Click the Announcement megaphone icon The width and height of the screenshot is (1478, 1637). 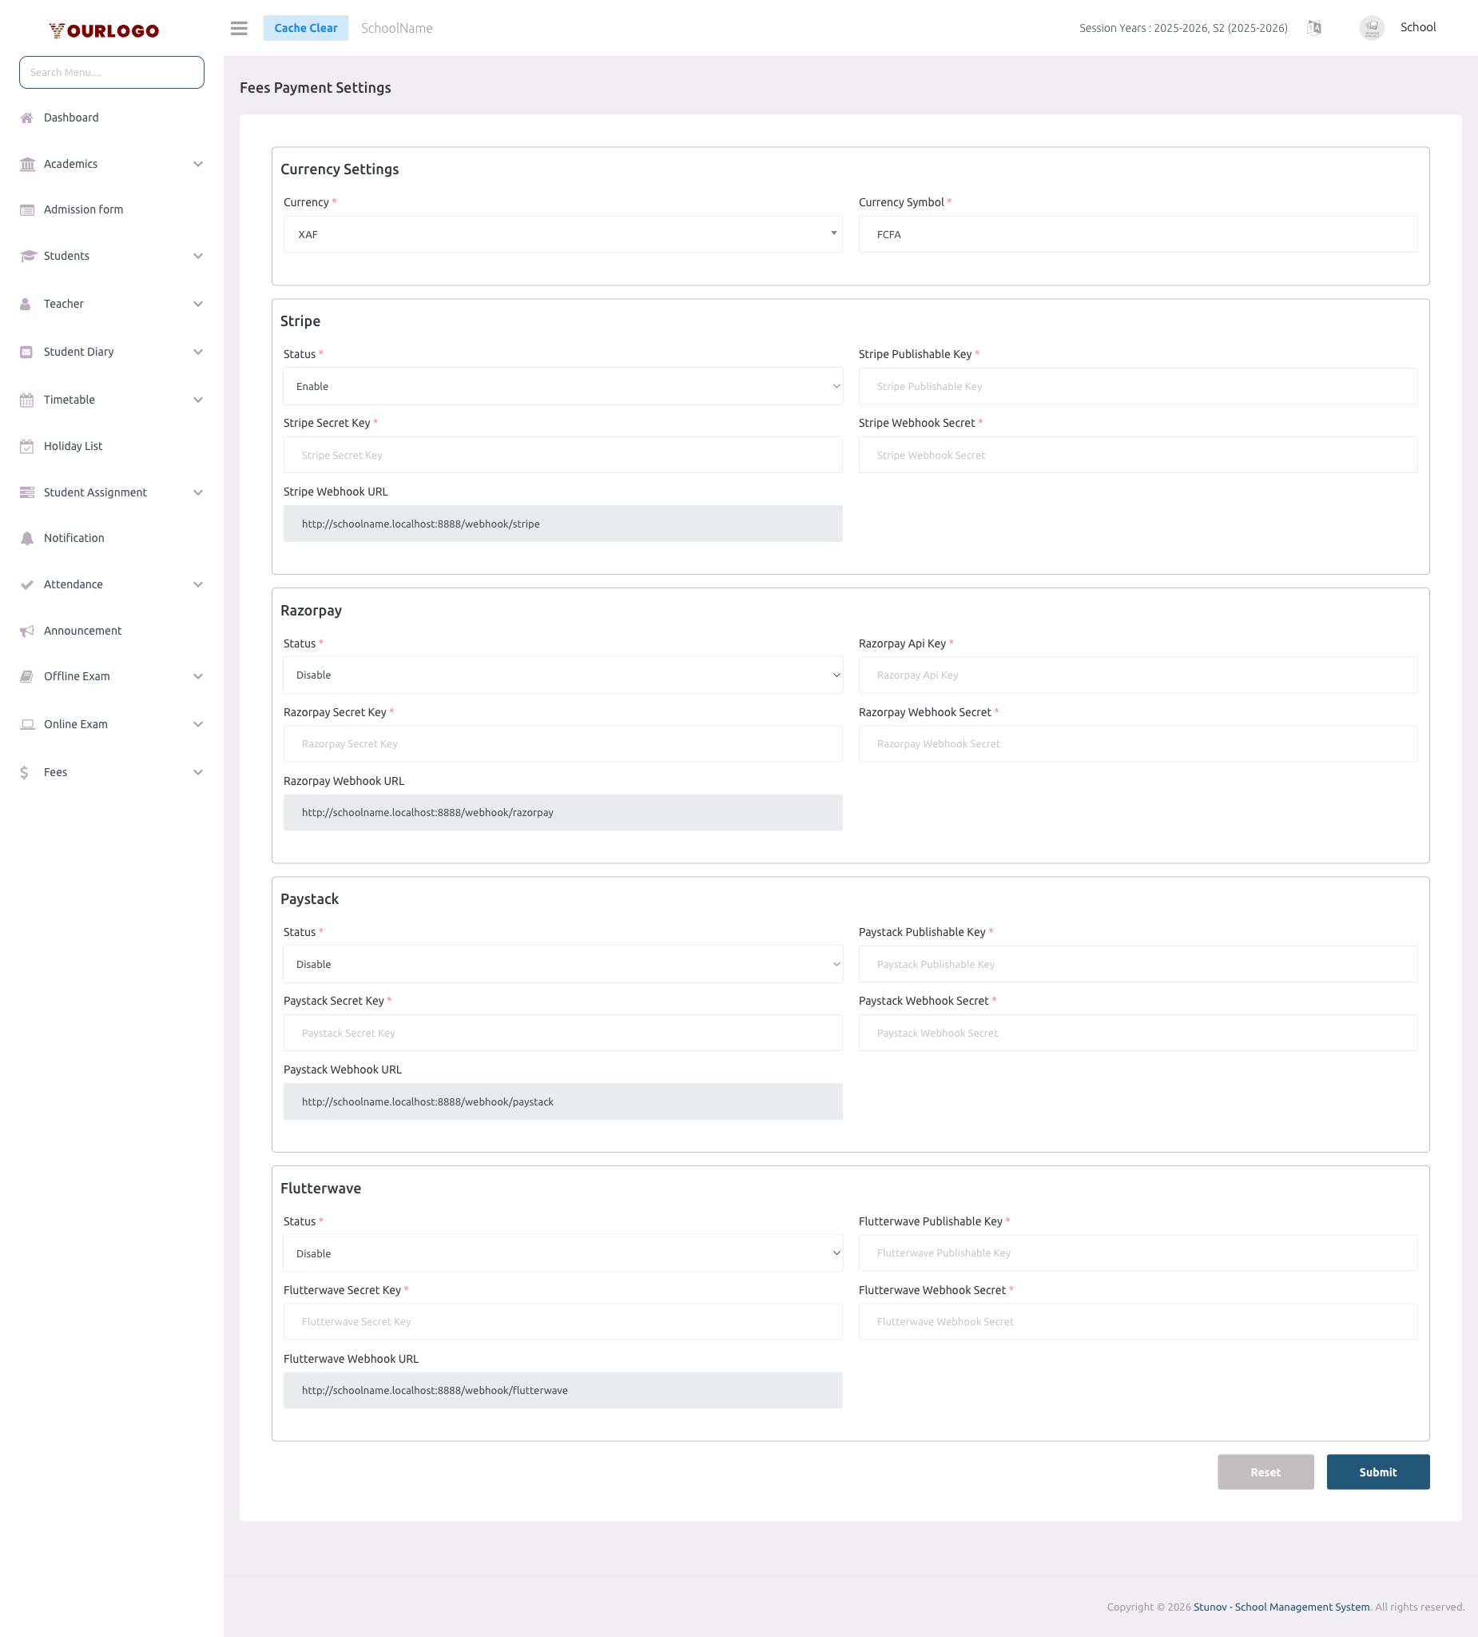(27, 631)
